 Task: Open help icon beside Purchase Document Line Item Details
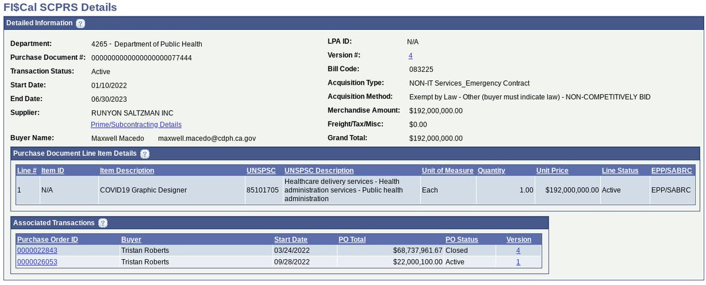(x=145, y=154)
